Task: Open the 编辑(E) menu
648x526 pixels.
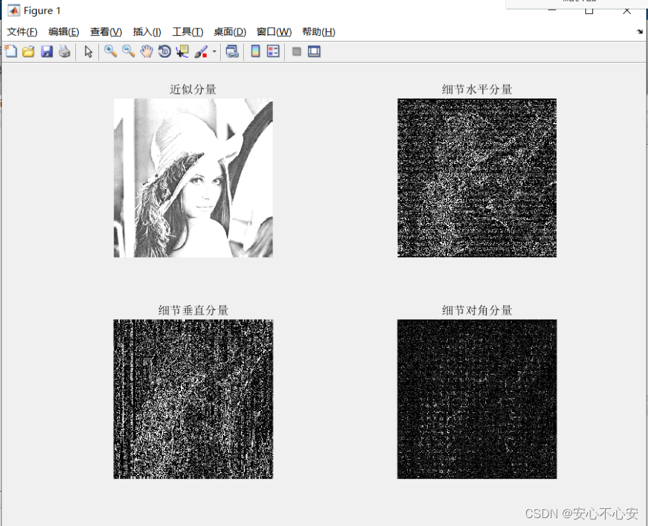Action: pos(63,32)
